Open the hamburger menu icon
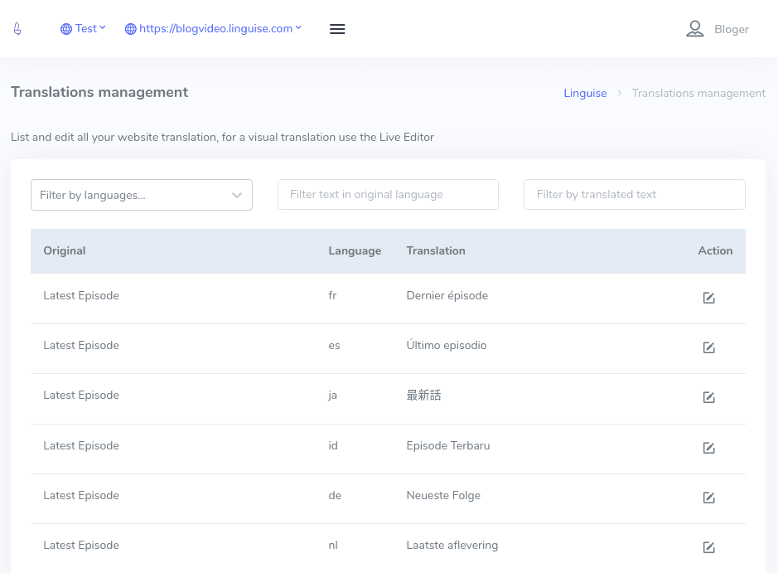Image resolution: width=778 pixels, height=573 pixels. pos(337,29)
